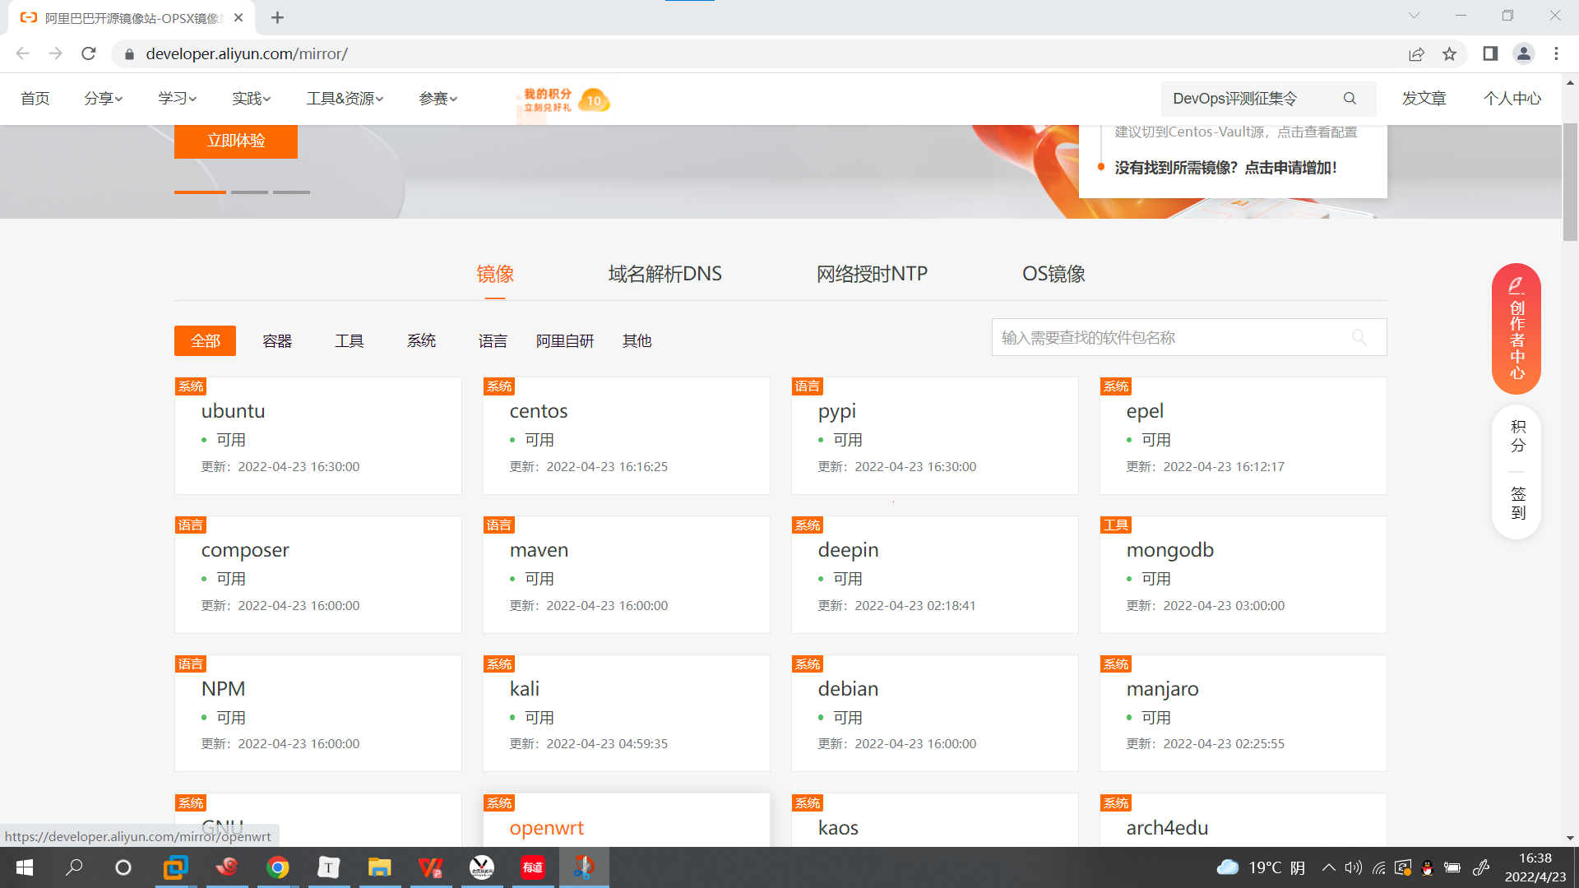This screenshot has width=1579, height=888.
Task: Open the ubuntu mirror link
Action: tap(234, 411)
